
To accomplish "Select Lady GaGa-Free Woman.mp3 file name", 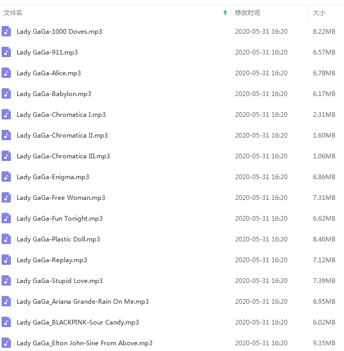I will coord(61,198).
